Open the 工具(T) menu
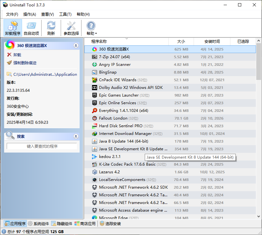The image size is (262, 235). [x=65, y=14]
